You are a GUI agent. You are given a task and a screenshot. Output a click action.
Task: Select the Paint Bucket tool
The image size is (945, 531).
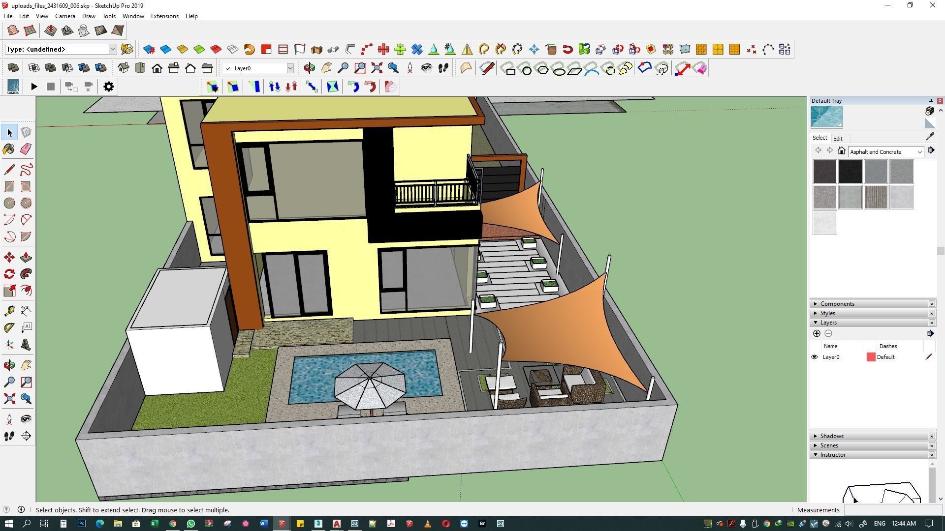(x=9, y=149)
